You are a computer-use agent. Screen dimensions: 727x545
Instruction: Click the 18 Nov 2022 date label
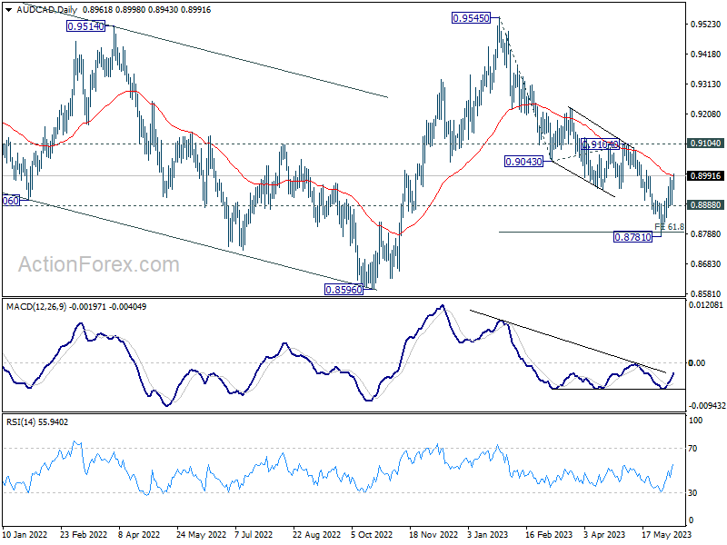tap(433, 535)
